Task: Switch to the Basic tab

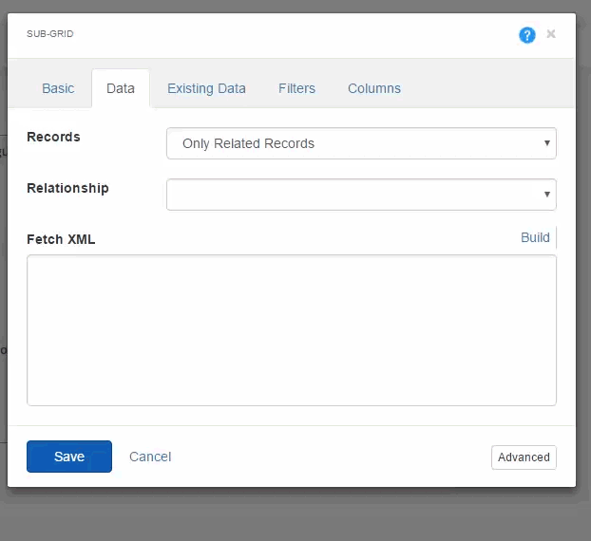Action: [x=58, y=88]
